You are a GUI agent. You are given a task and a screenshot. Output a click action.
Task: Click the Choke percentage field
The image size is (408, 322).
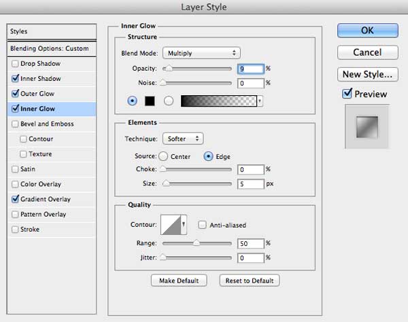tap(250, 169)
